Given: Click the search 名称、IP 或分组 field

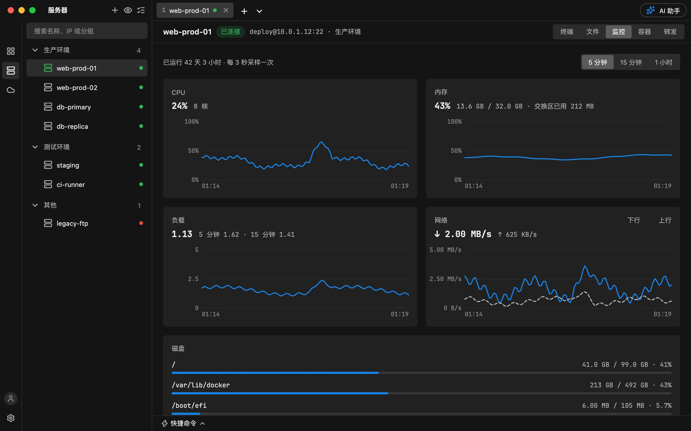Looking at the screenshot, I should coord(87,31).
